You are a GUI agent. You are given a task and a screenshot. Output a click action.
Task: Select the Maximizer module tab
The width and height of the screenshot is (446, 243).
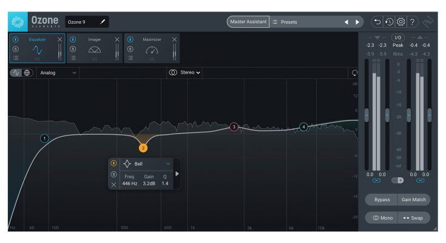click(152, 49)
